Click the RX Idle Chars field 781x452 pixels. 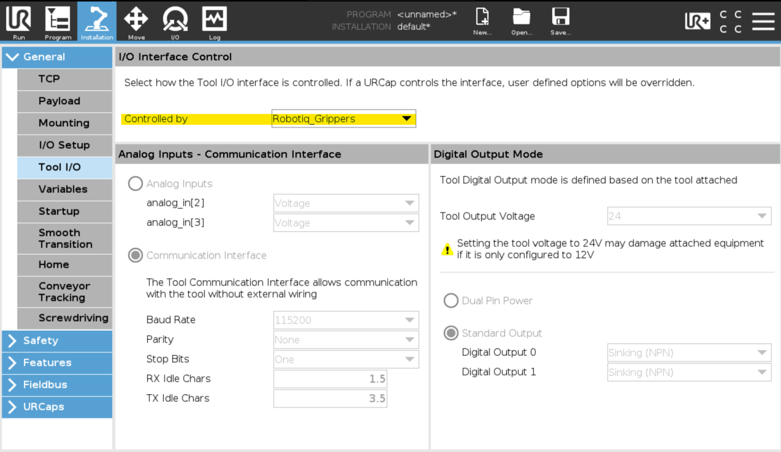pos(330,379)
